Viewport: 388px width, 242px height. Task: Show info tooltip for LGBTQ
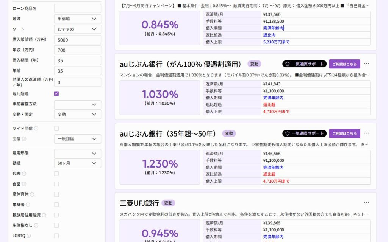pyautogui.click(x=29, y=236)
